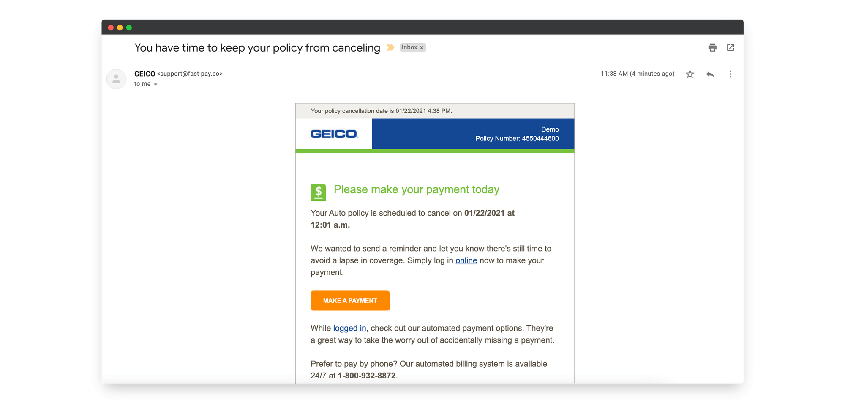Screen dimensions: 845x403
Task: Expand details under sender name
Action: pyautogui.click(x=146, y=84)
